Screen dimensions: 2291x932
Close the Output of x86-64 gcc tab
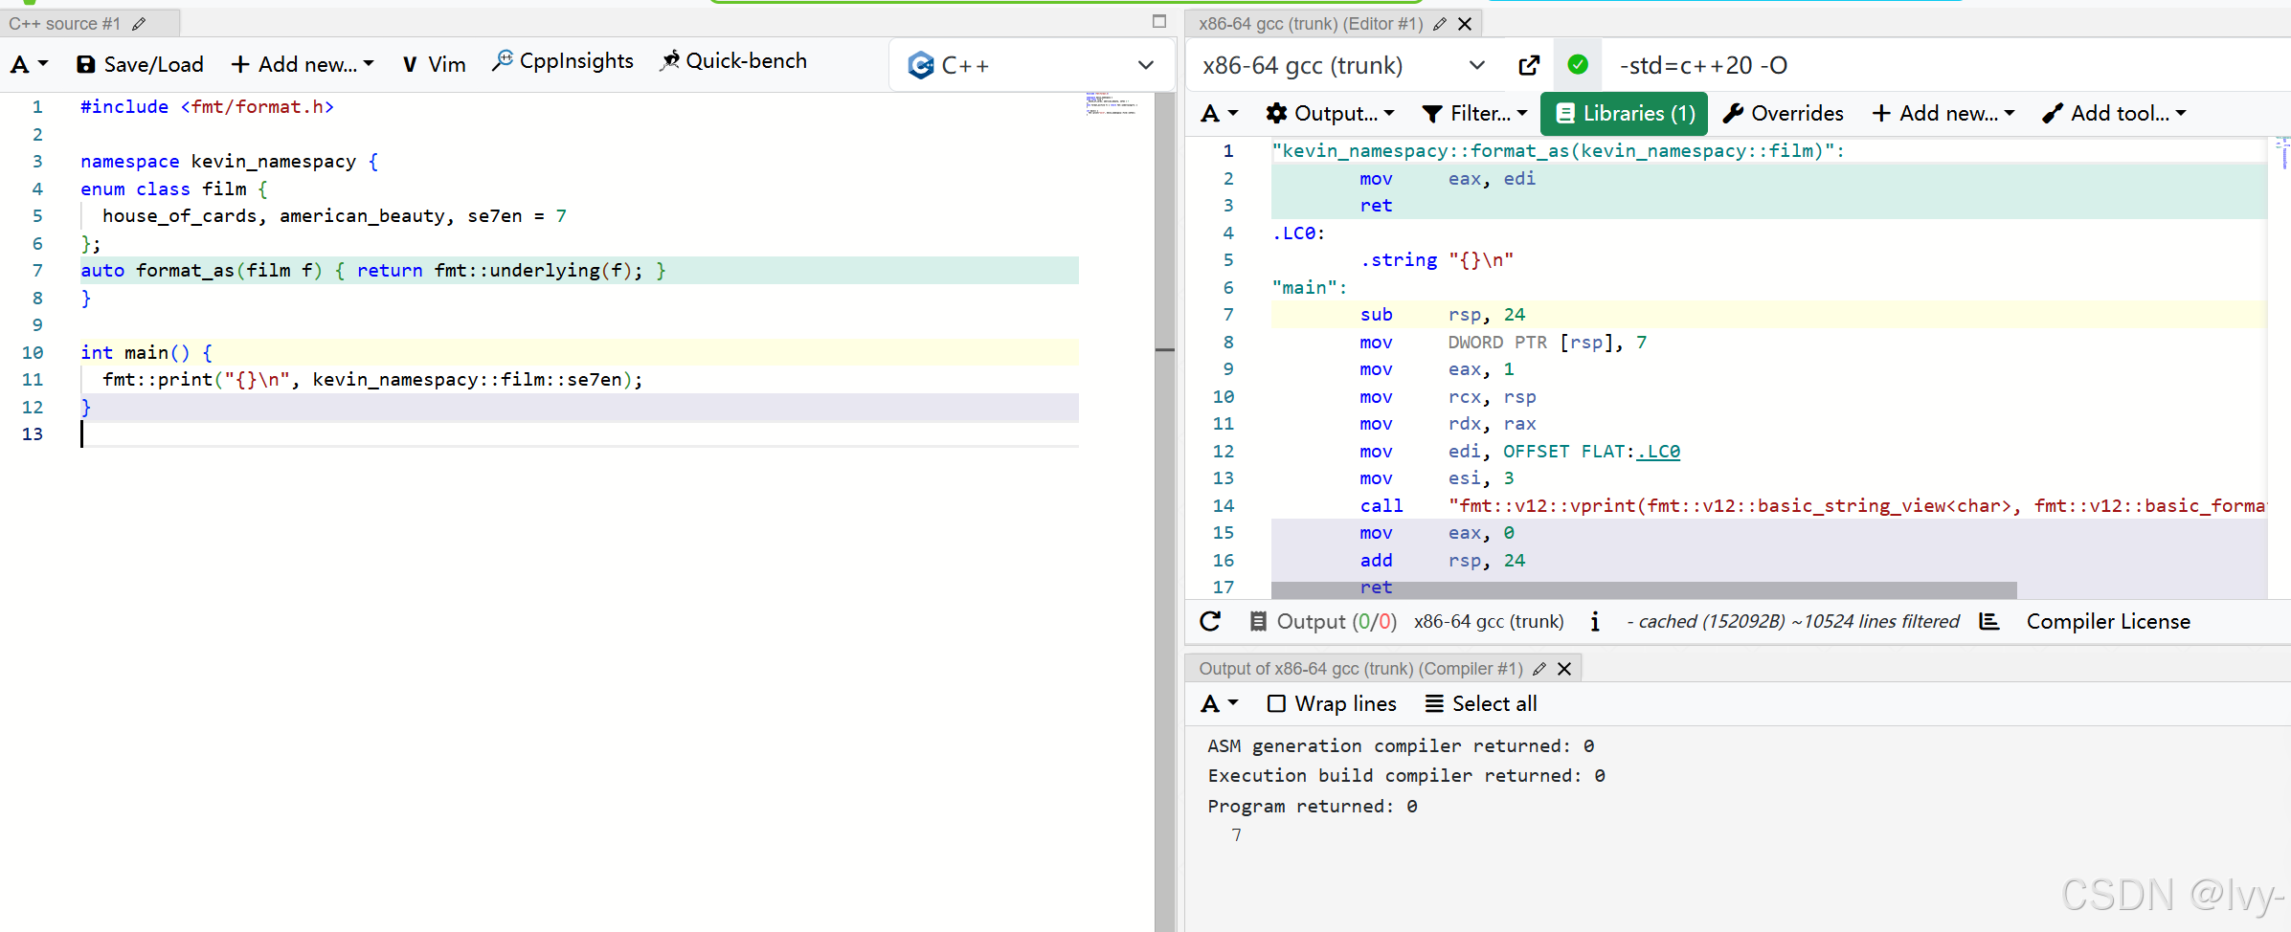pyautogui.click(x=1564, y=669)
